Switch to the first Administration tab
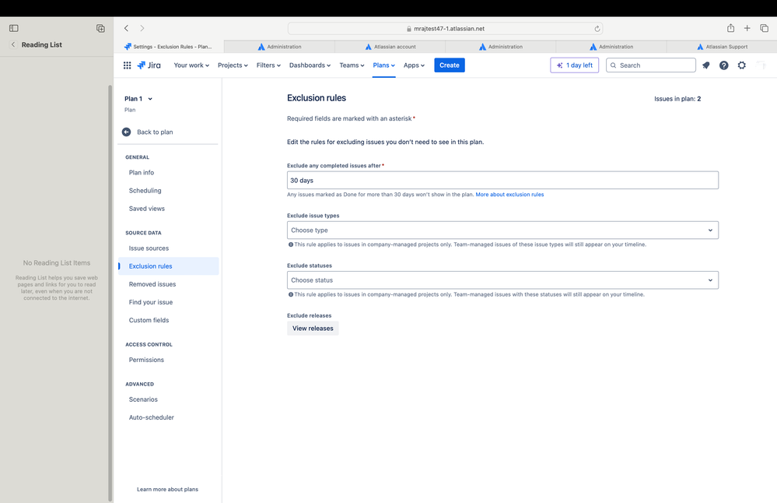The image size is (777, 503). [x=279, y=47]
